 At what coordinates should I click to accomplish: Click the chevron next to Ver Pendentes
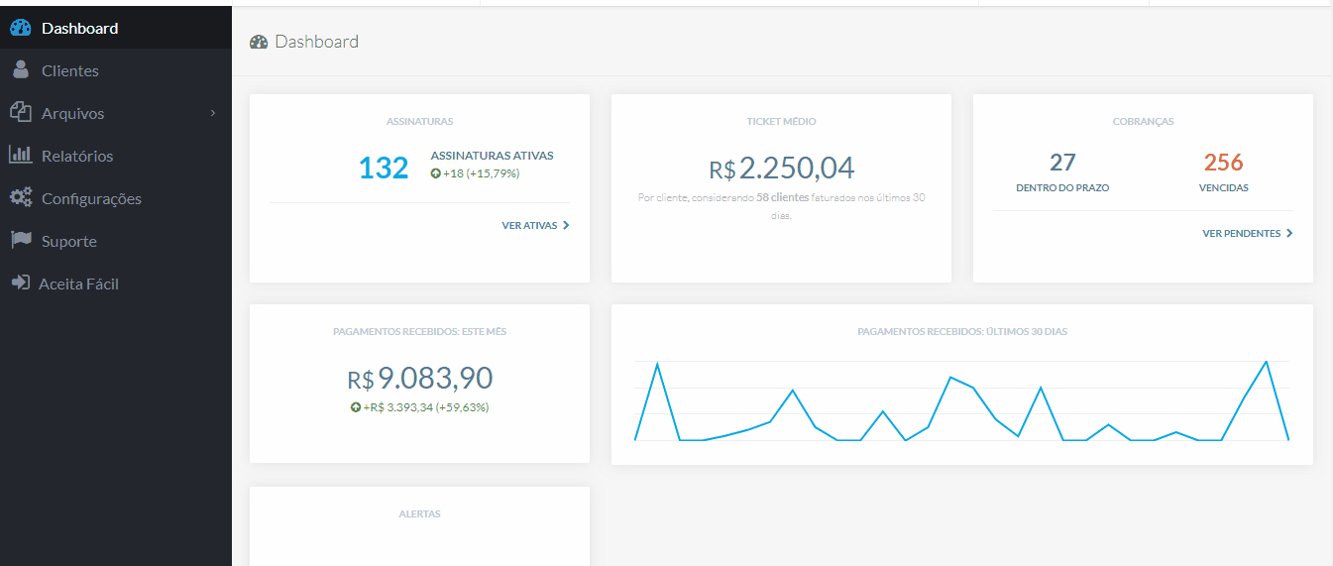point(1289,234)
